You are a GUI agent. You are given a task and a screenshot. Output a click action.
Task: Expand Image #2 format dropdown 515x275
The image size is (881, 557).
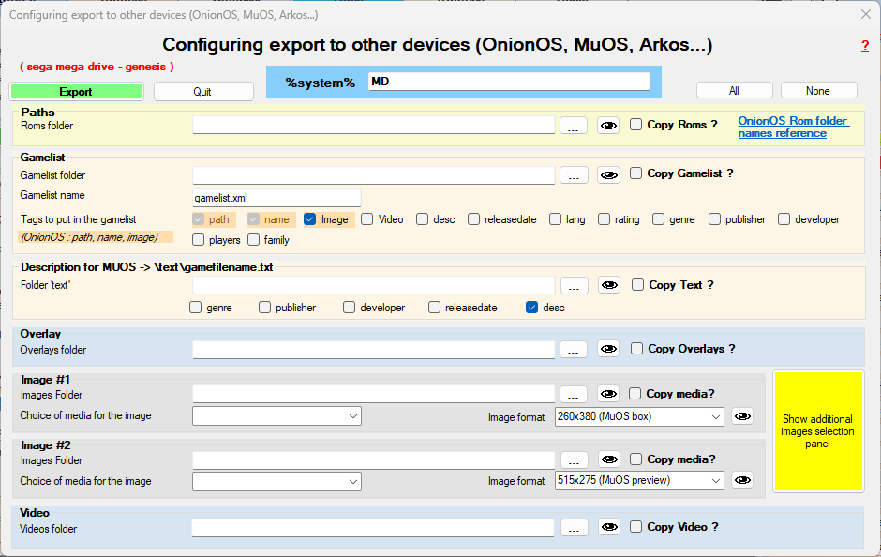tap(639, 480)
